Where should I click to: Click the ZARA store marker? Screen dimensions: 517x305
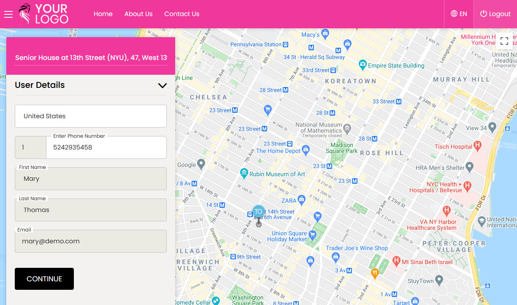pyautogui.click(x=301, y=199)
